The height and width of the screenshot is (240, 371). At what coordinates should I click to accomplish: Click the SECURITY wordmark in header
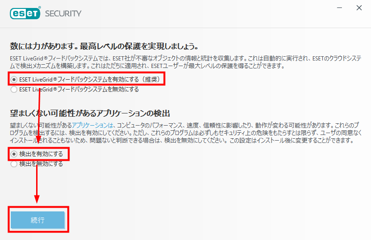point(63,14)
